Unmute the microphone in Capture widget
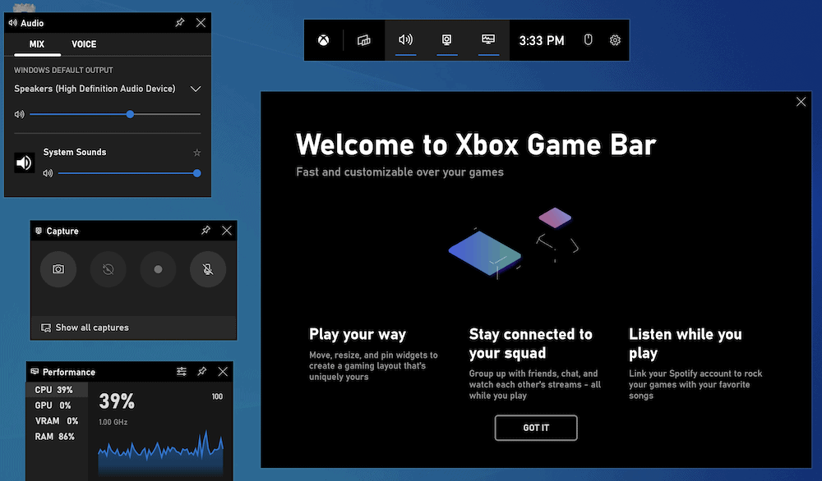The width and height of the screenshot is (822, 481). tap(207, 269)
